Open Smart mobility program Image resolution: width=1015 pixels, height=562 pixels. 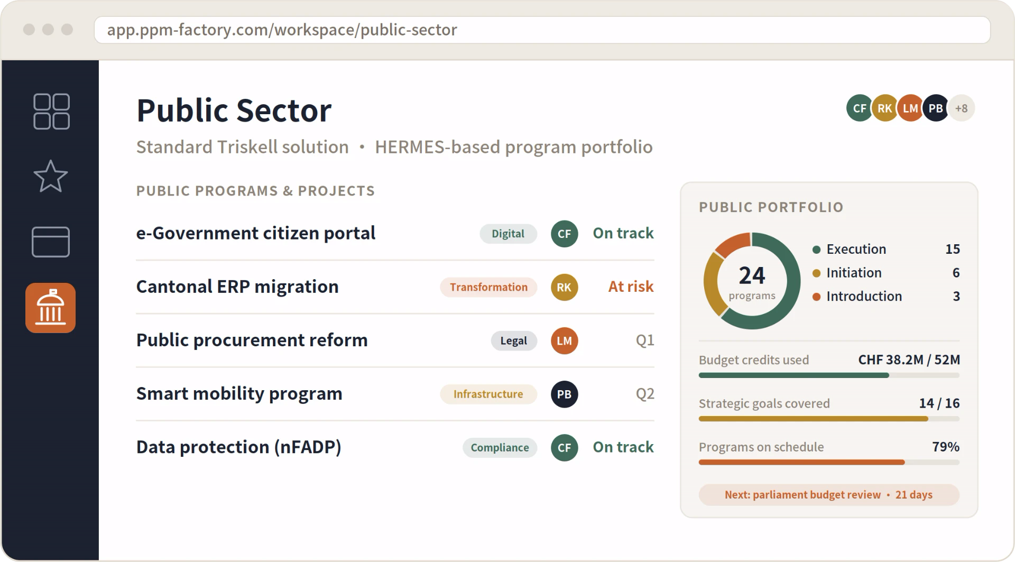pyautogui.click(x=239, y=393)
